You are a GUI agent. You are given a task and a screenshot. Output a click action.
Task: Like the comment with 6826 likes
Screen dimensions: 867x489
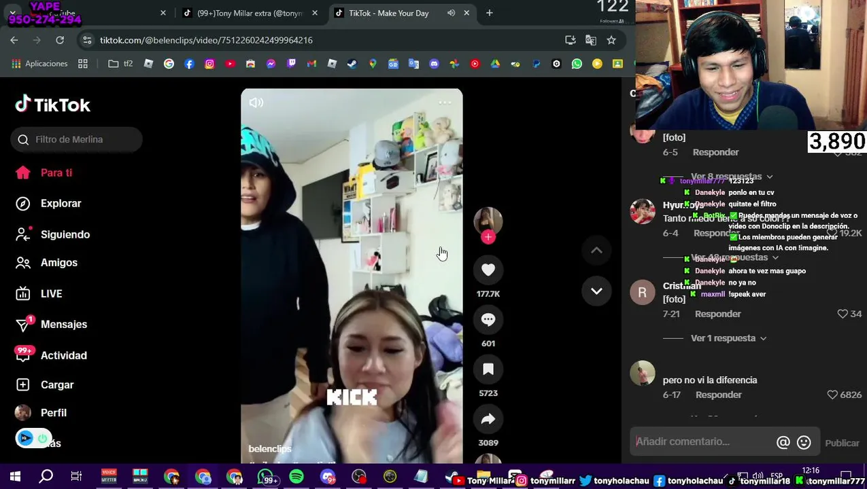pos(832,395)
